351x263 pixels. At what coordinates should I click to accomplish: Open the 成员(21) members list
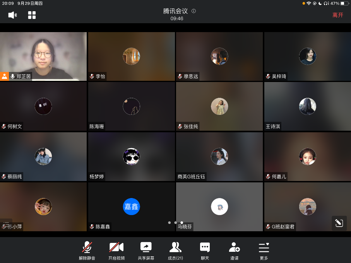pyautogui.click(x=175, y=250)
